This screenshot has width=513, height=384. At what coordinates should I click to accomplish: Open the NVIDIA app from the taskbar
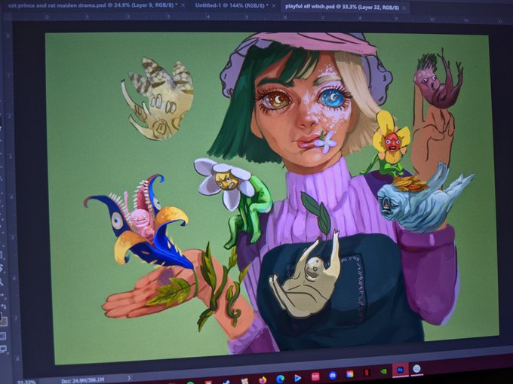point(384,371)
